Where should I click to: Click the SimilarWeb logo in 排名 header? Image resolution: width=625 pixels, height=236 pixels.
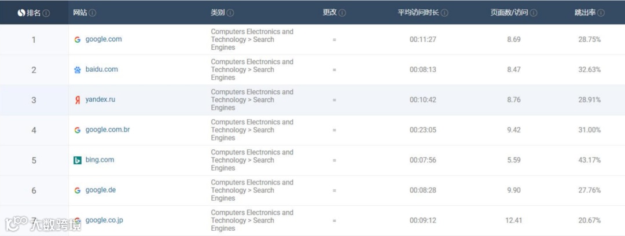click(x=21, y=13)
